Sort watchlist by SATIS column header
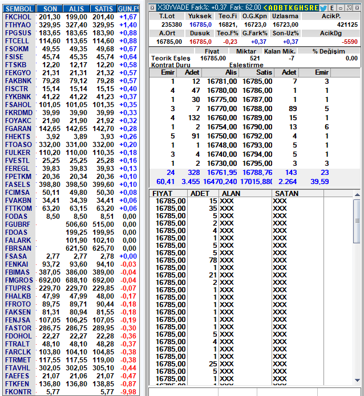Screen dimensions: 364x396 (x=103, y=9)
